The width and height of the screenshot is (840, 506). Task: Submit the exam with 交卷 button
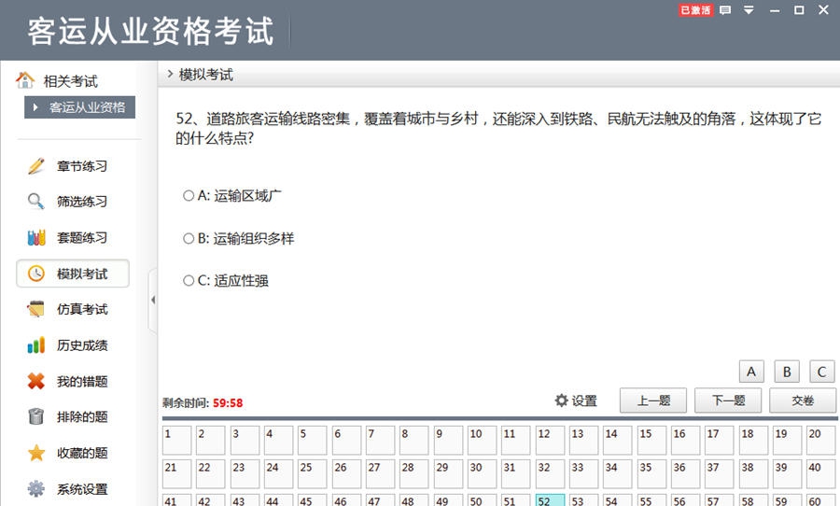[x=803, y=401]
